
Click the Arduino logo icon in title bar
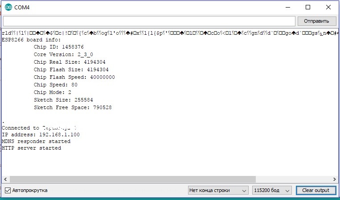pyautogui.click(x=8, y=8)
